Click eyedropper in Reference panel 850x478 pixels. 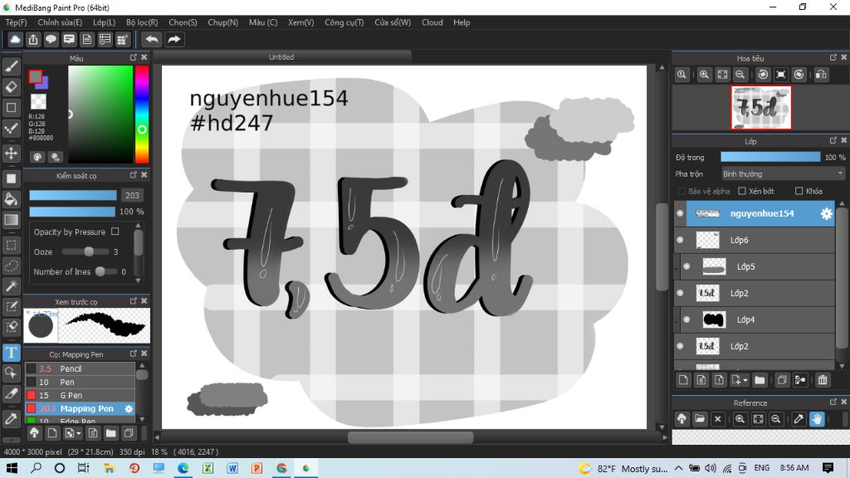799,419
